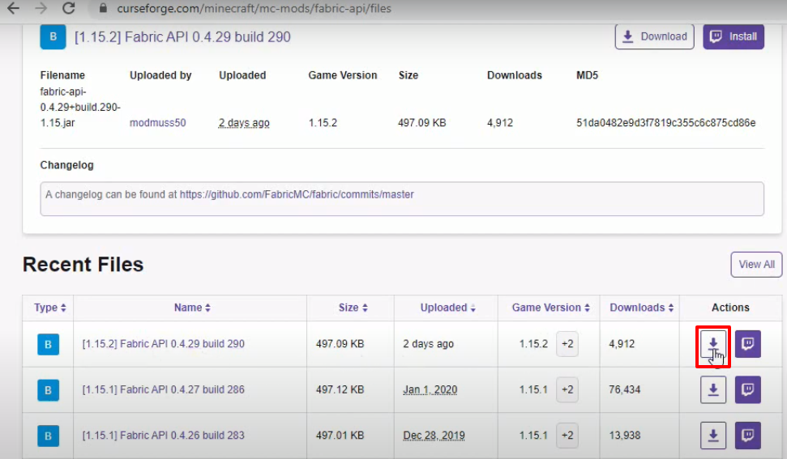Sort the table by Name column
Screen dimensions: 787x459
point(192,308)
